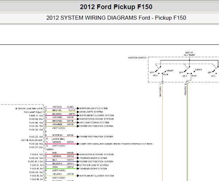The image size is (219, 181).
Task: Click the "SBP28" circuit code
Action: (x=70, y=125)
